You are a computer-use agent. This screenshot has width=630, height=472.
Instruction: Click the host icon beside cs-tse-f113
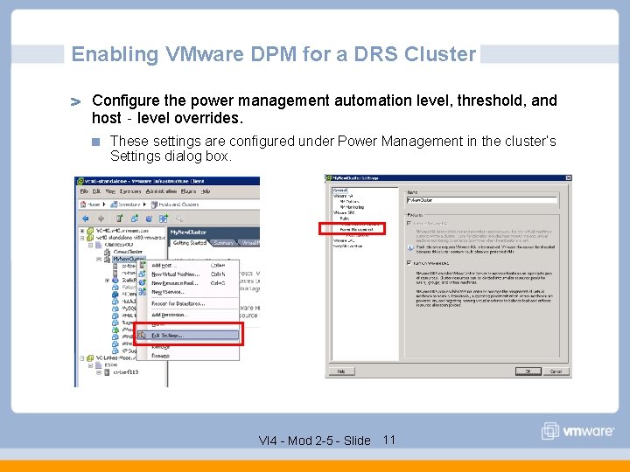coord(107,372)
